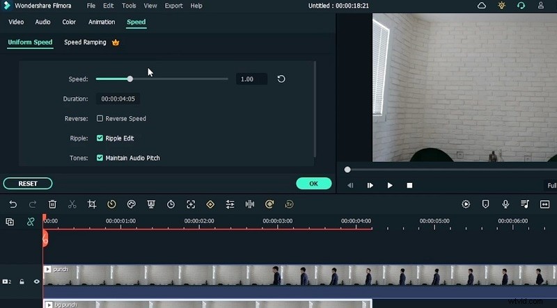Open the View menu
Image resolution: width=557 pixels, height=308 pixels.
coord(150,6)
